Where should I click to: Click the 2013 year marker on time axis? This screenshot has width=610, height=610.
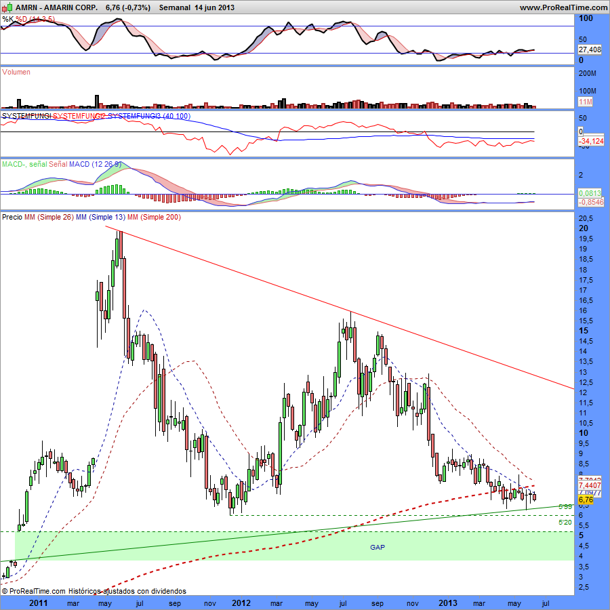pyautogui.click(x=448, y=603)
